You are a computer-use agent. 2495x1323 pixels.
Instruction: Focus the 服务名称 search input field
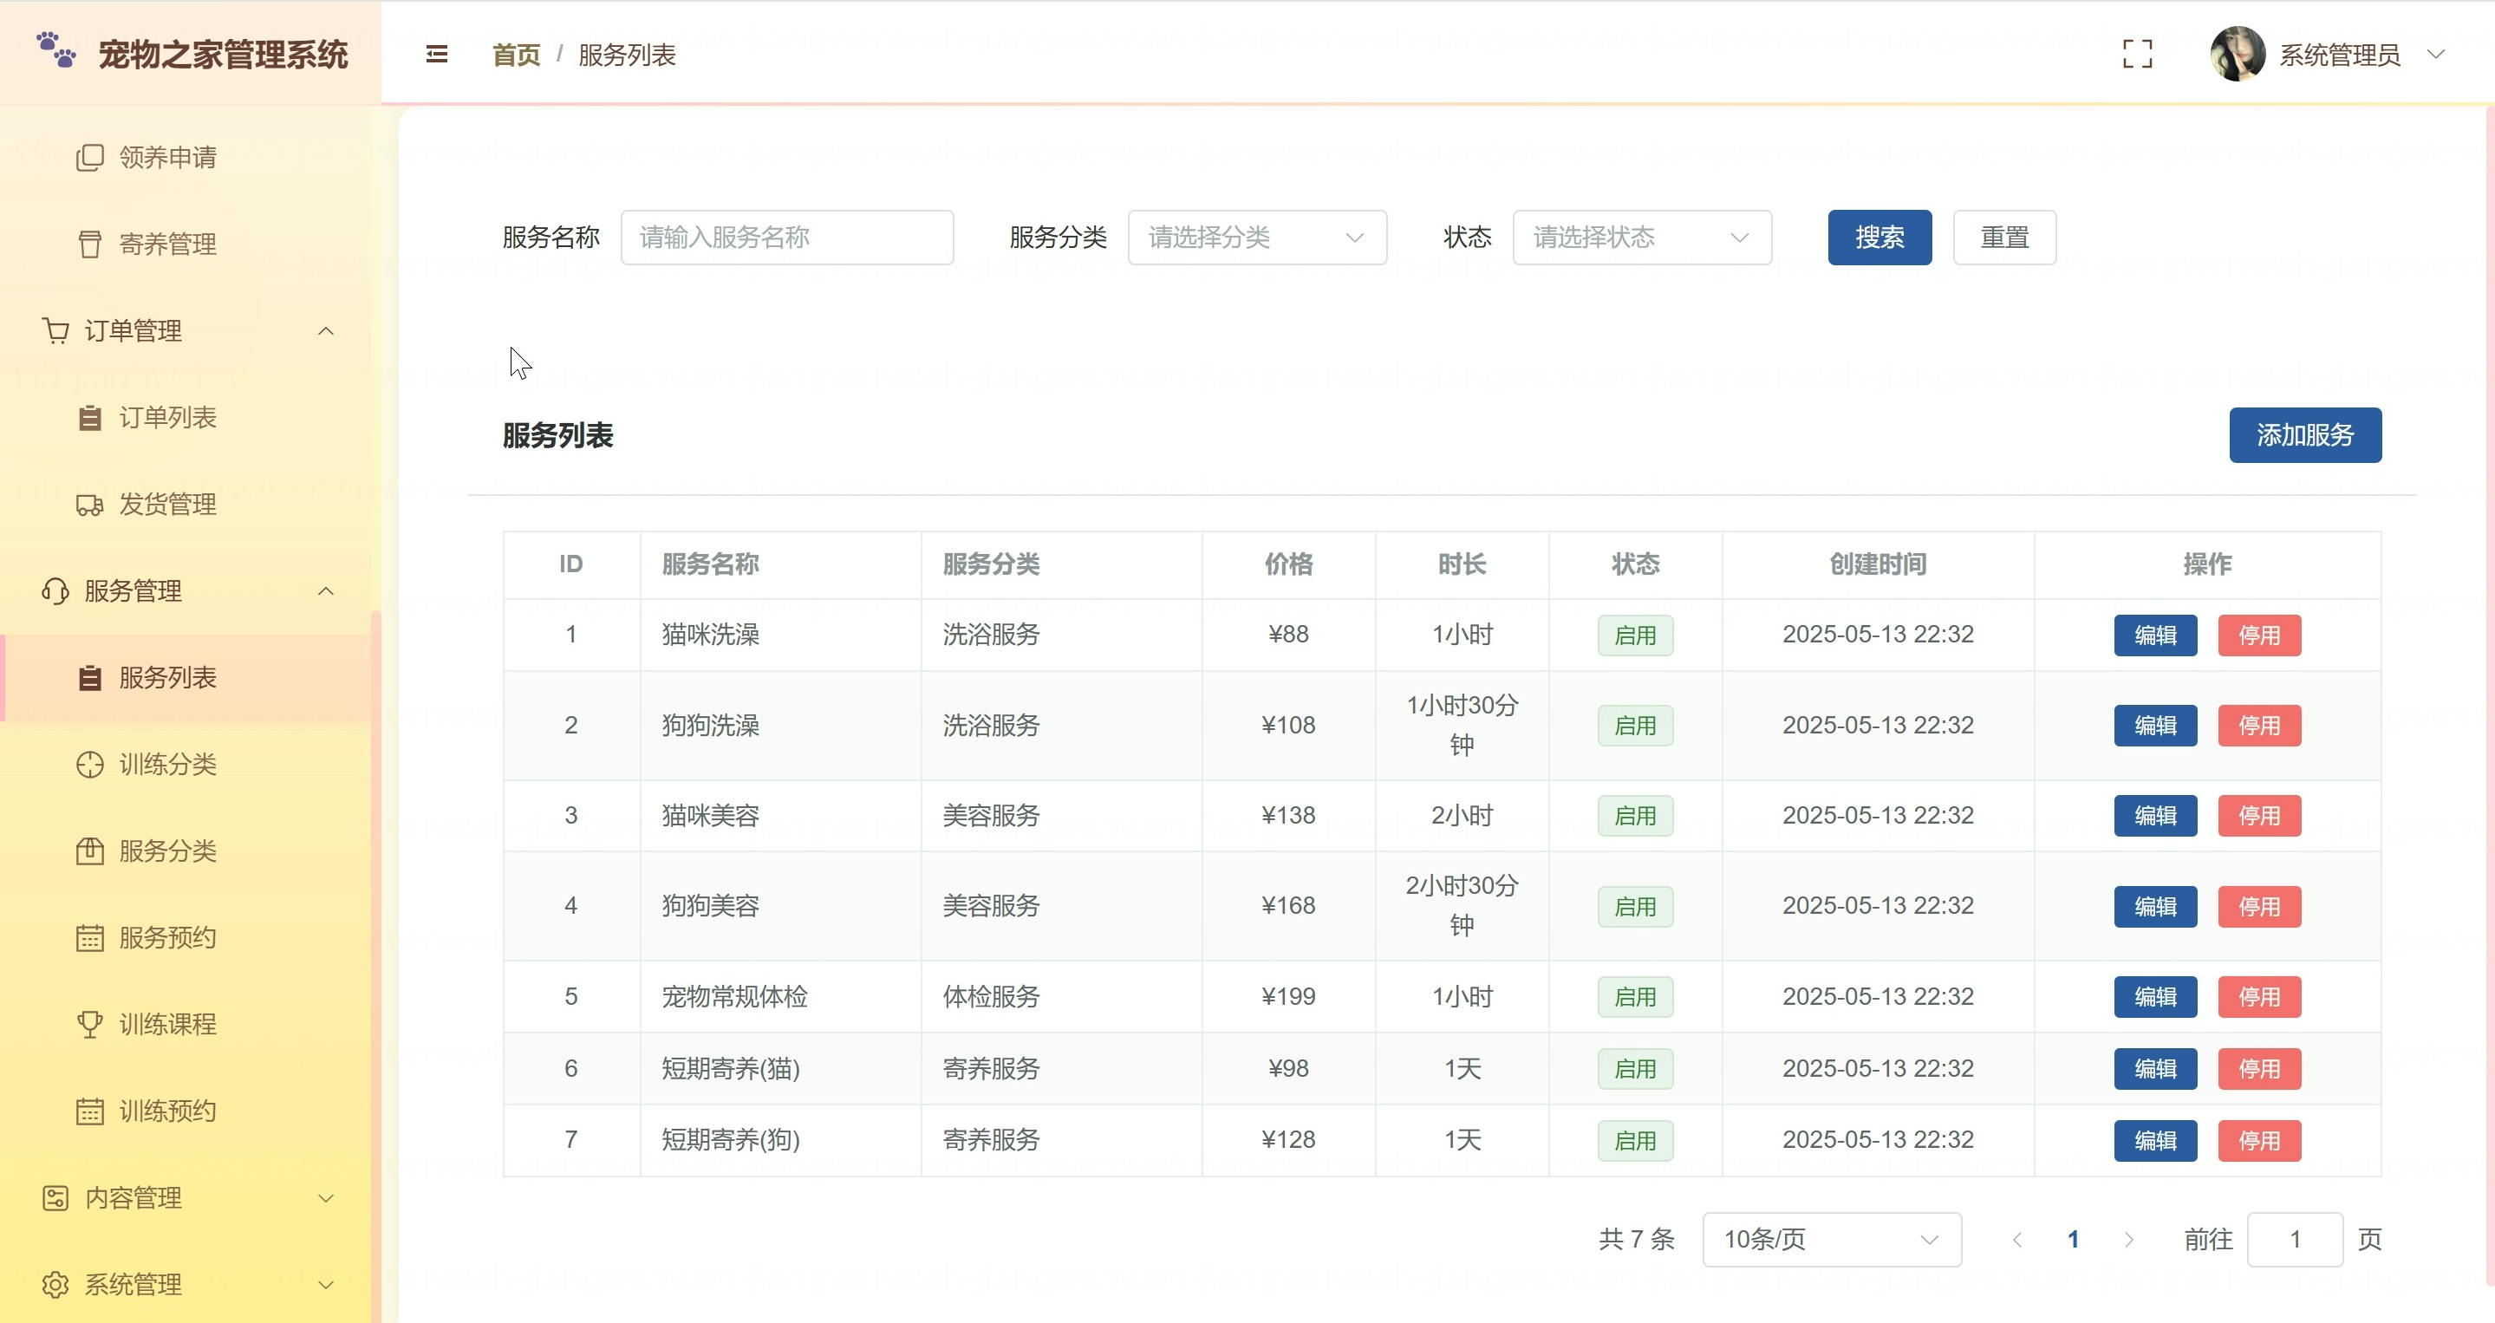point(786,238)
